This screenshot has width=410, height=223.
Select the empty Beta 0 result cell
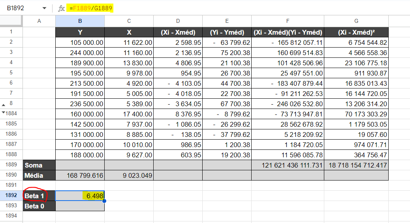pyautogui.click(x=80, y=206)
